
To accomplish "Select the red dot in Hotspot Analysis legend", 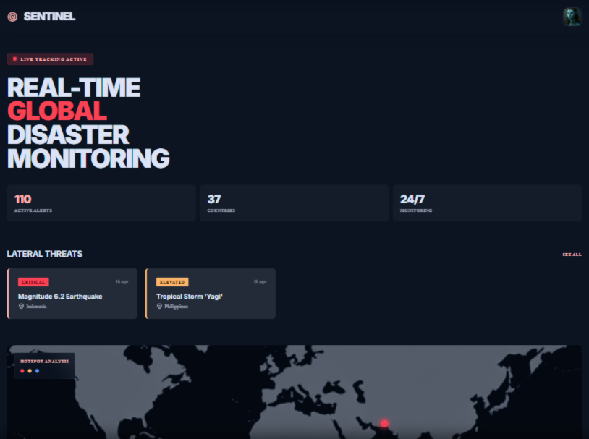I will point(22,371).
